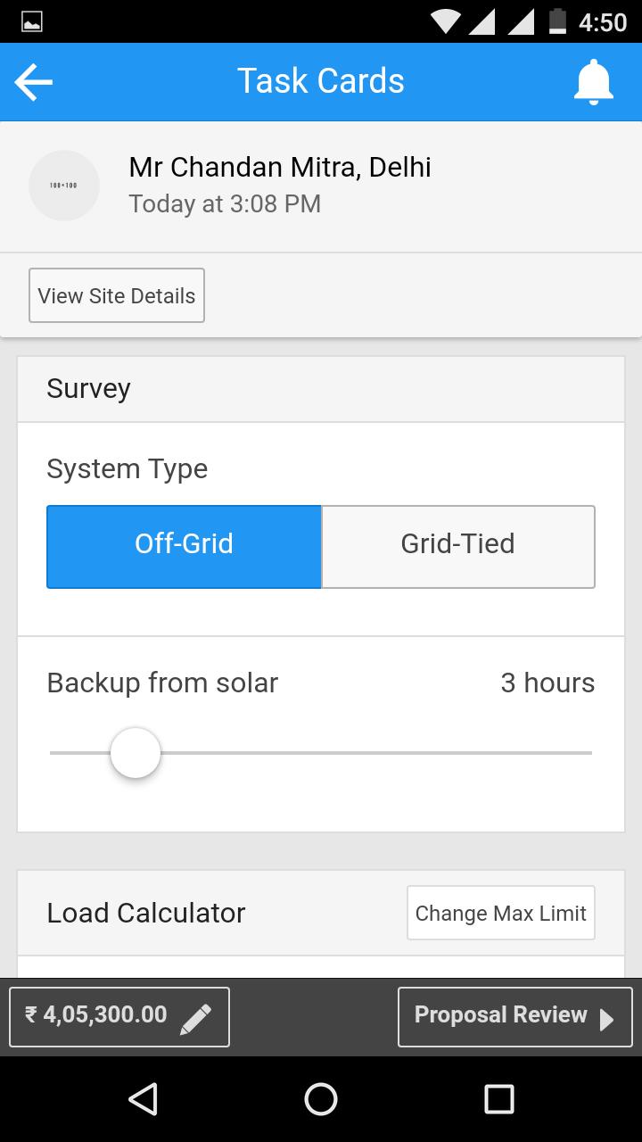642x1142 pixels.
Task: Open Proposal Review
Action: [x=515, y=1016]
